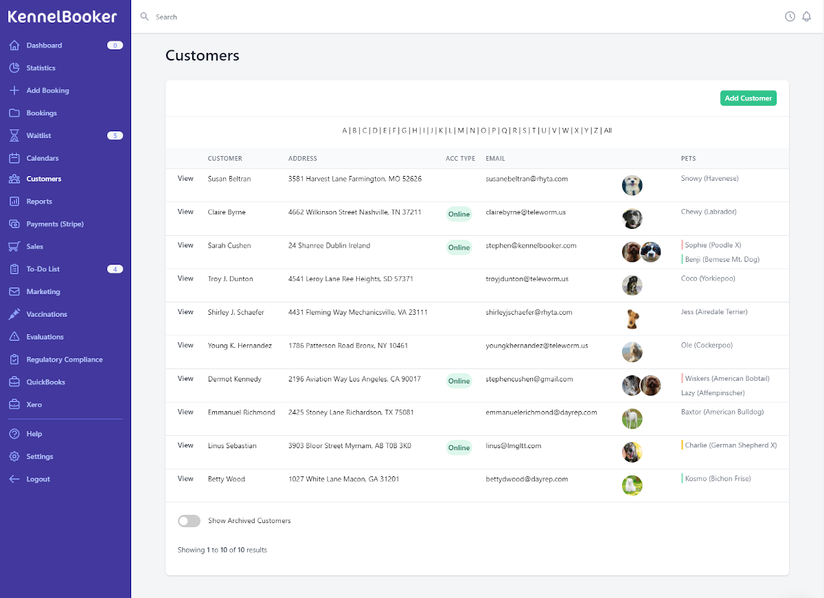Screen dimensions: 824x598
Task: Click the Dashboard count badge 0
Action: click(115, 45)
